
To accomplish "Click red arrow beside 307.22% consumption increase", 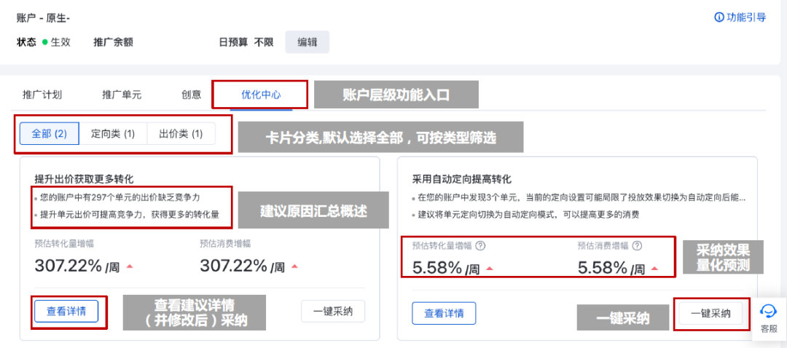I will coord(295,266).
